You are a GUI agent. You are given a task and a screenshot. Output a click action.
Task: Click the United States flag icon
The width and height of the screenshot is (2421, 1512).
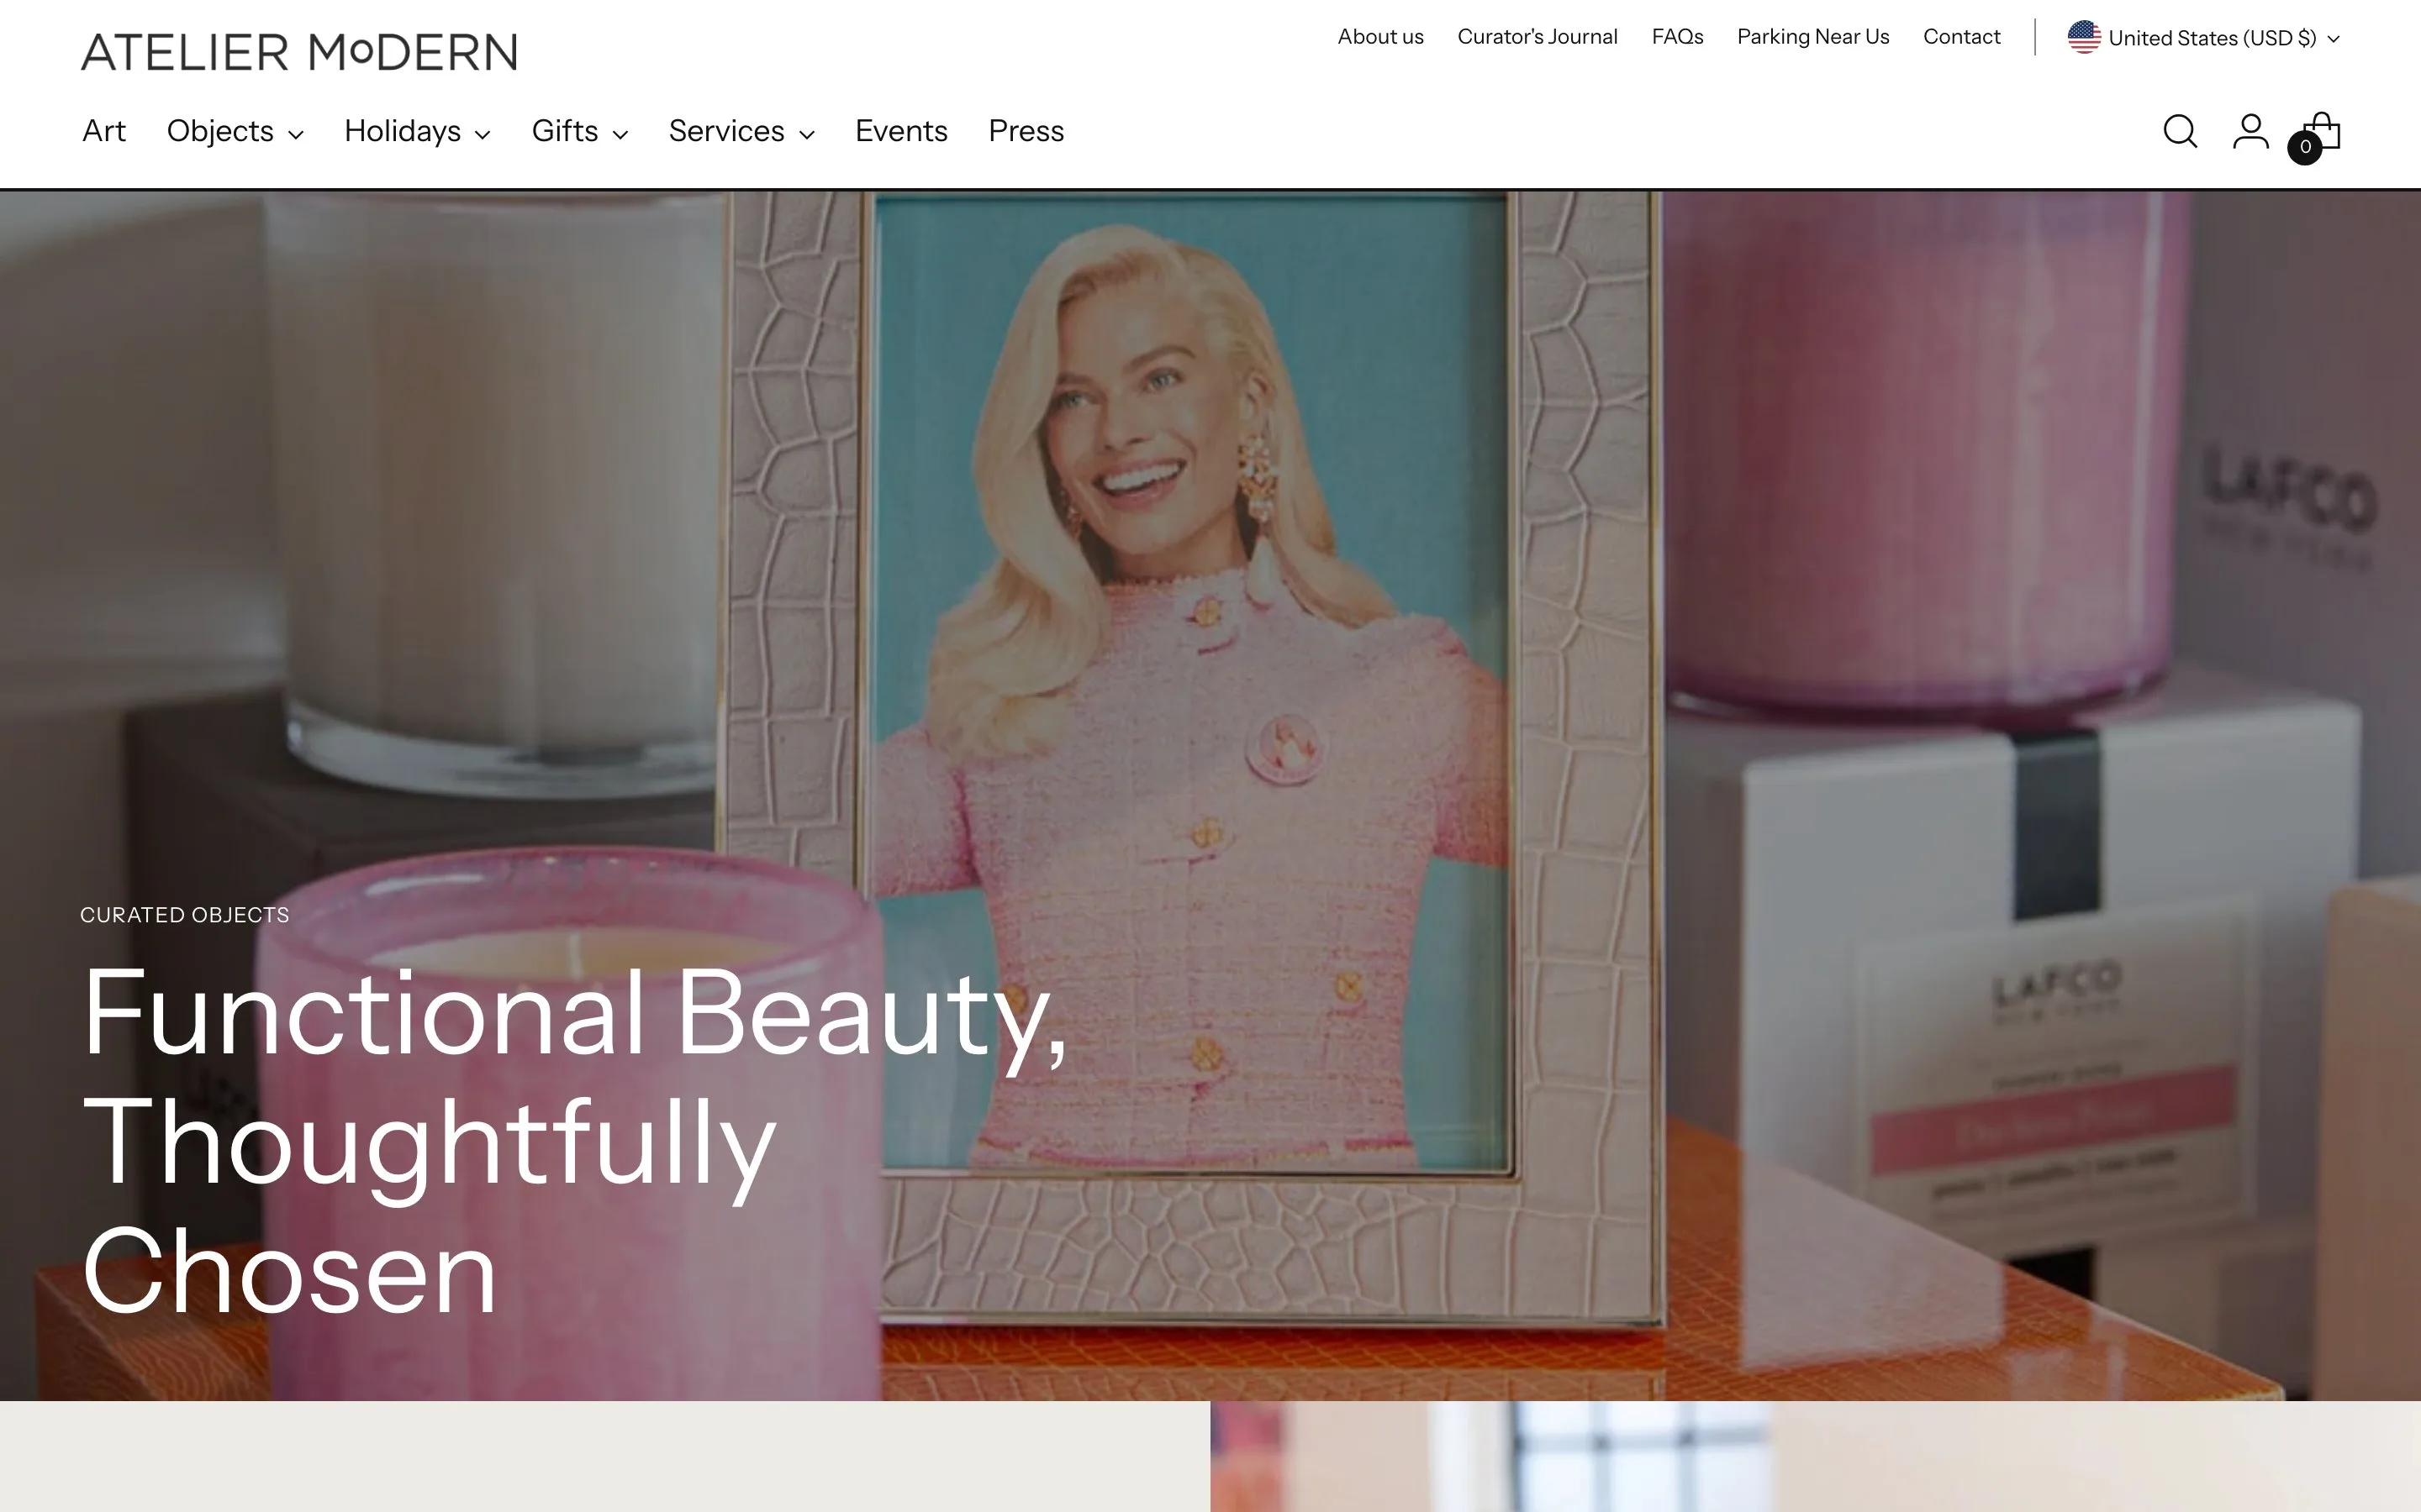[x=2084, y=37]
